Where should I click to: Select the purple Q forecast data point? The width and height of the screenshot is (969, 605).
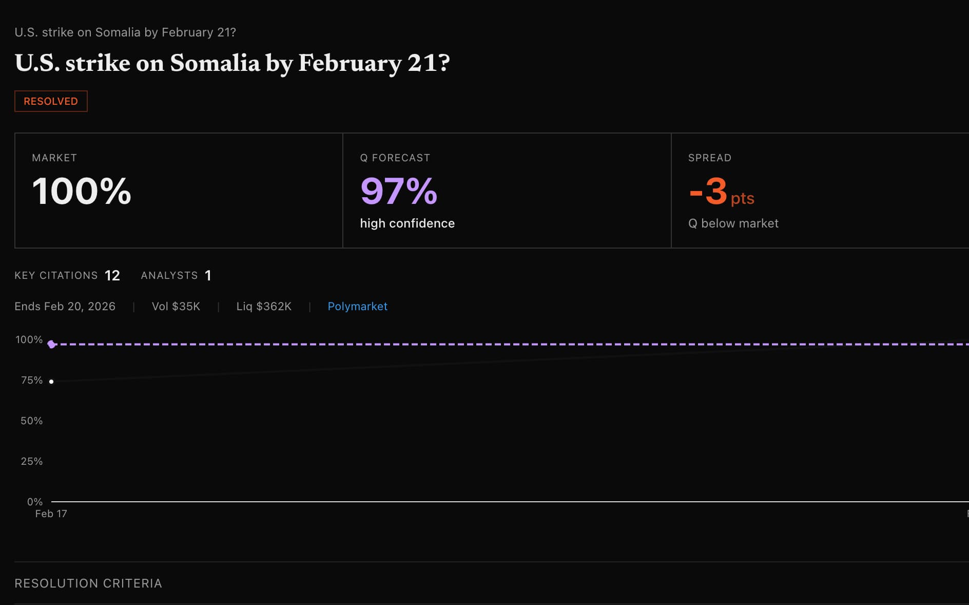[x=51, y=344]
